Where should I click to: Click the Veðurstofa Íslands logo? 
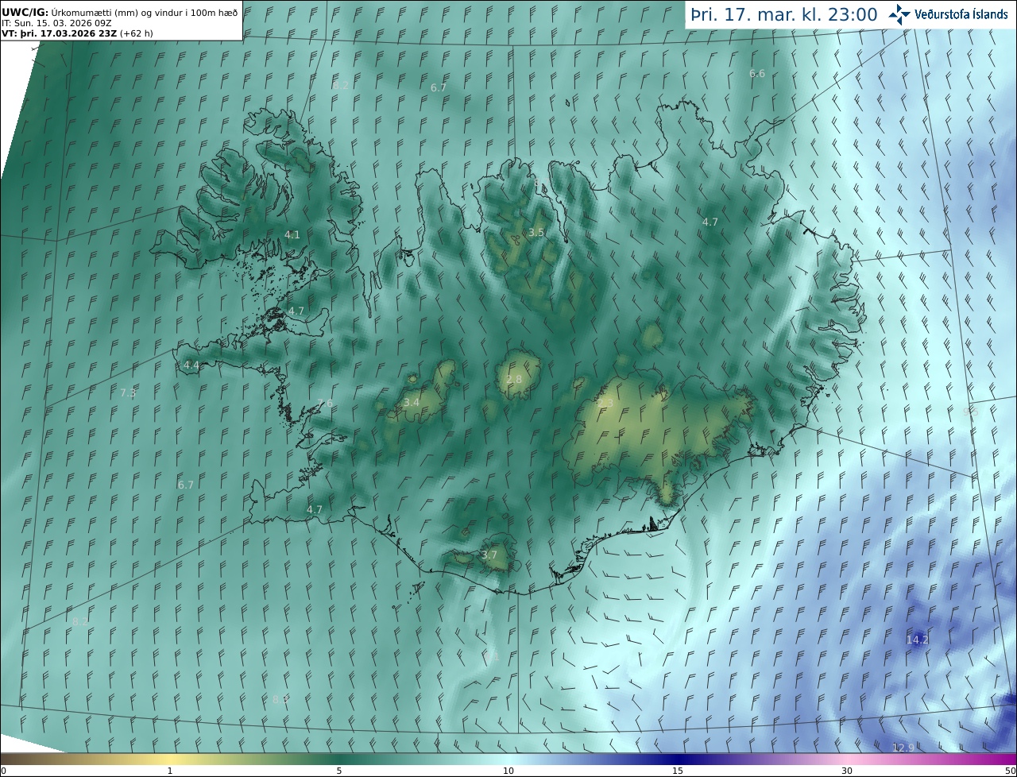948,14
